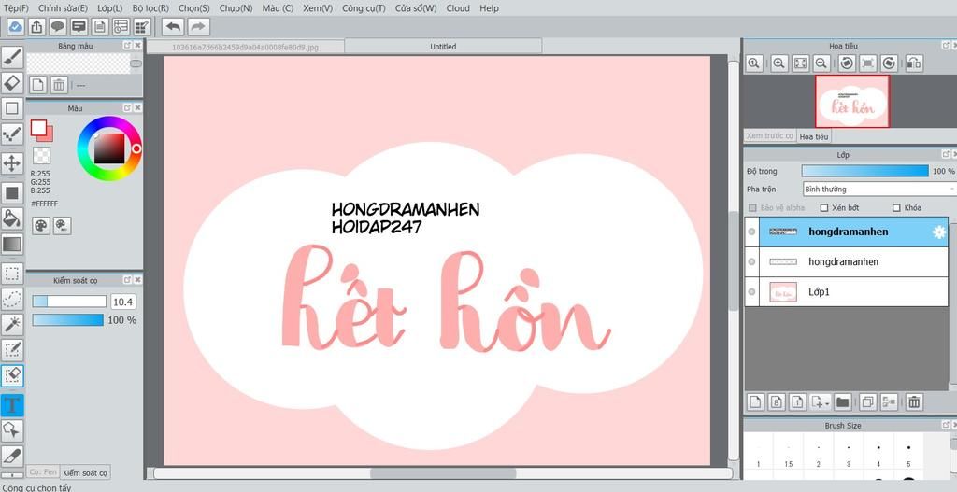Viewport: 957px width, 492px height.
Task: Fit canvas to window in navigator
Action: 800,63
